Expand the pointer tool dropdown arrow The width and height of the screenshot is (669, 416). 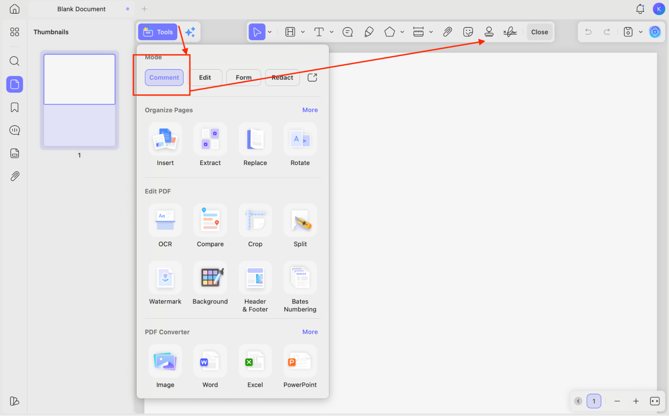pyautogui.click(x=270, y=32)
